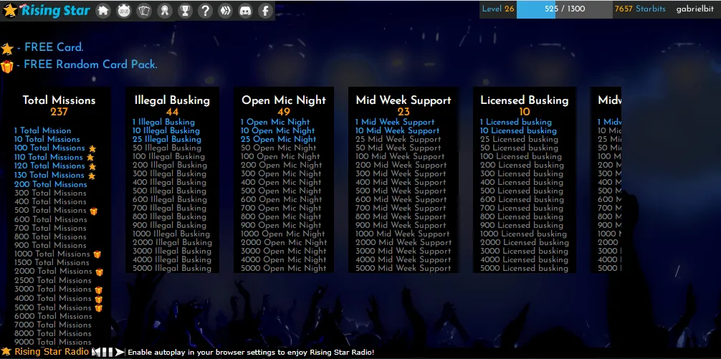Screen dimensions: 721x359
Task: Click the 1 Total Mission achievement
Action: pyautogui.click(x=43, y=130)
